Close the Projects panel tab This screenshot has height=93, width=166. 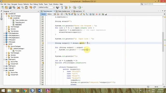coord(10,11)
